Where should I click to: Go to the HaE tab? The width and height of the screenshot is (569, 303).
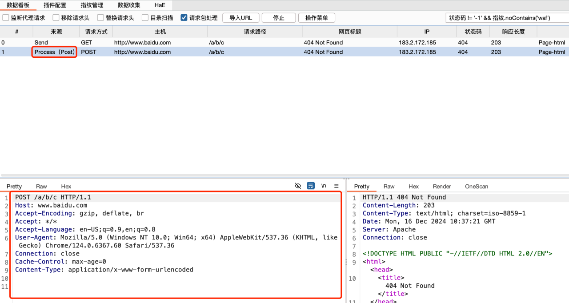(x=160, y=5)
